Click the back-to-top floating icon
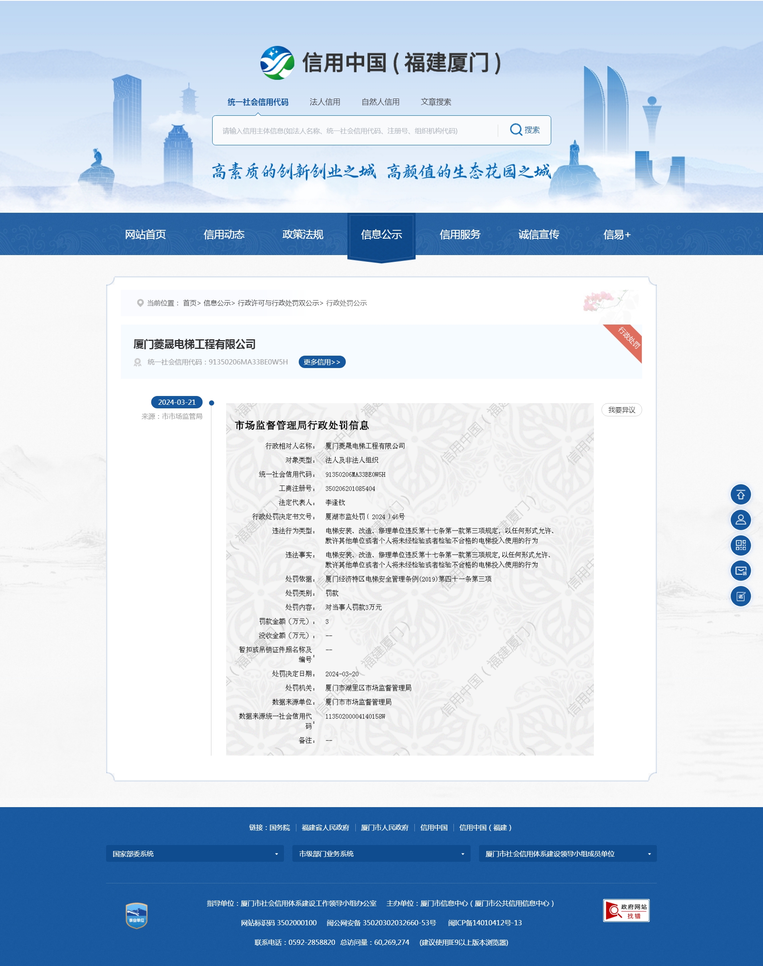This screenshot has width=763, height=966. pyautogui.click(x=740, y=495)
